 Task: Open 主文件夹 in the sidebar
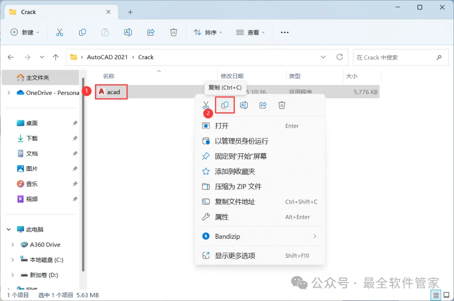pyautogui.click(x=40, y=78)
